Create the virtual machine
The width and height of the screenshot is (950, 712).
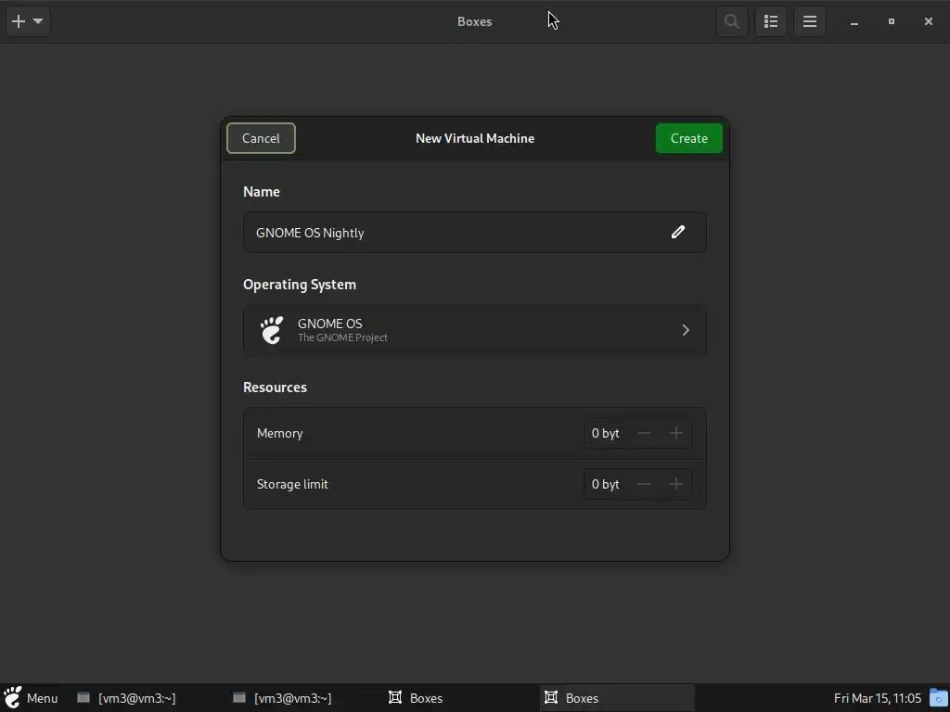coord(689,138)
